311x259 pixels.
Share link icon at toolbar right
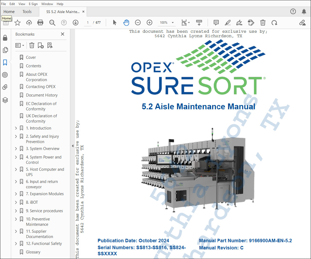point(303,23)
